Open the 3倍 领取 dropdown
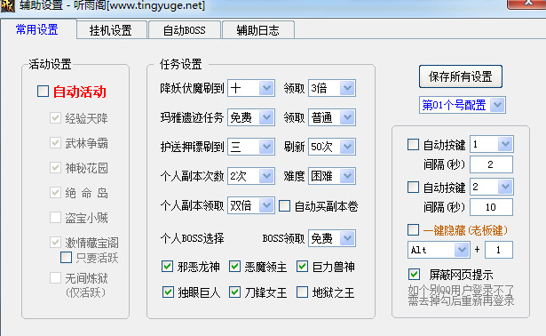Image resolution: width=546 pixels, height=336 pixels. [332, 88]
